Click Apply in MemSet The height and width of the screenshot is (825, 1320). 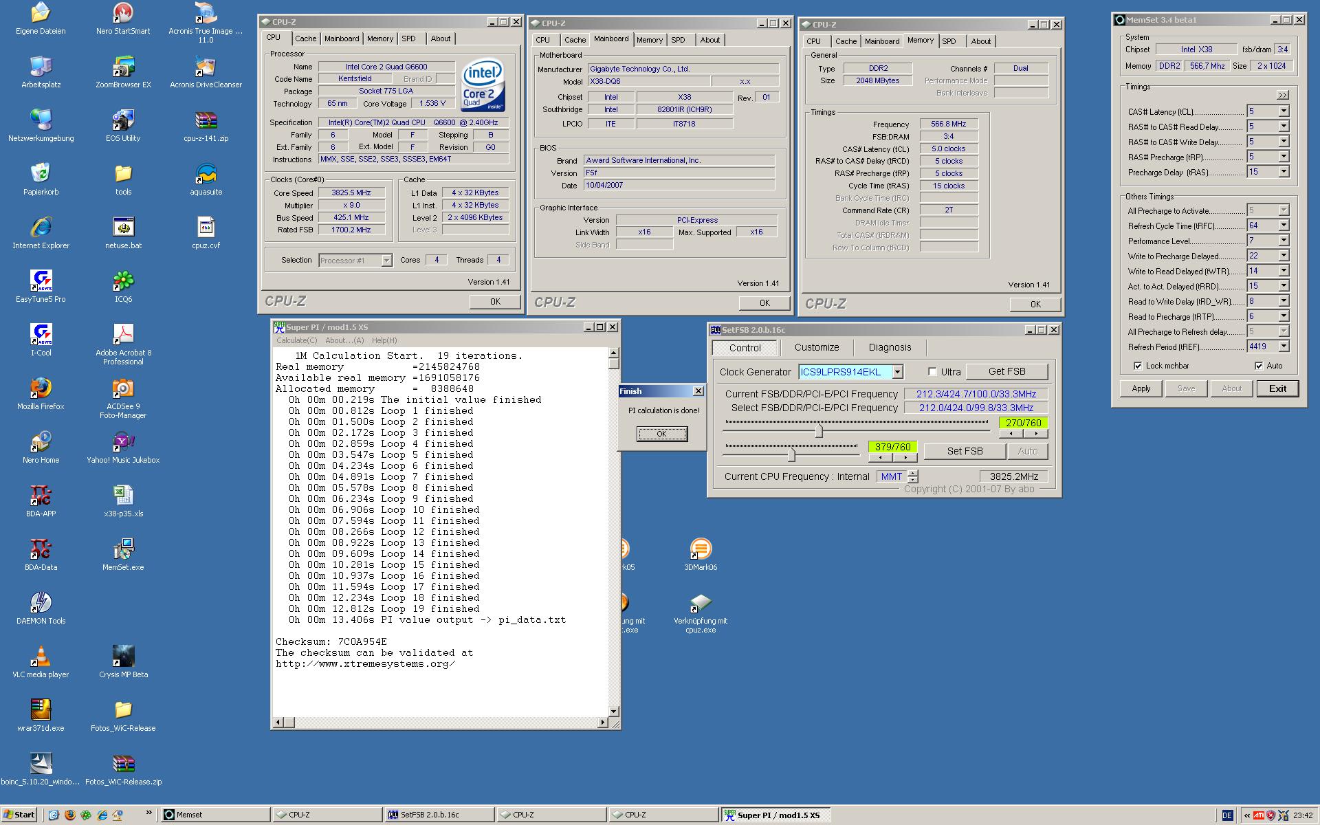pyautogui.click(x=1141, y=388)
